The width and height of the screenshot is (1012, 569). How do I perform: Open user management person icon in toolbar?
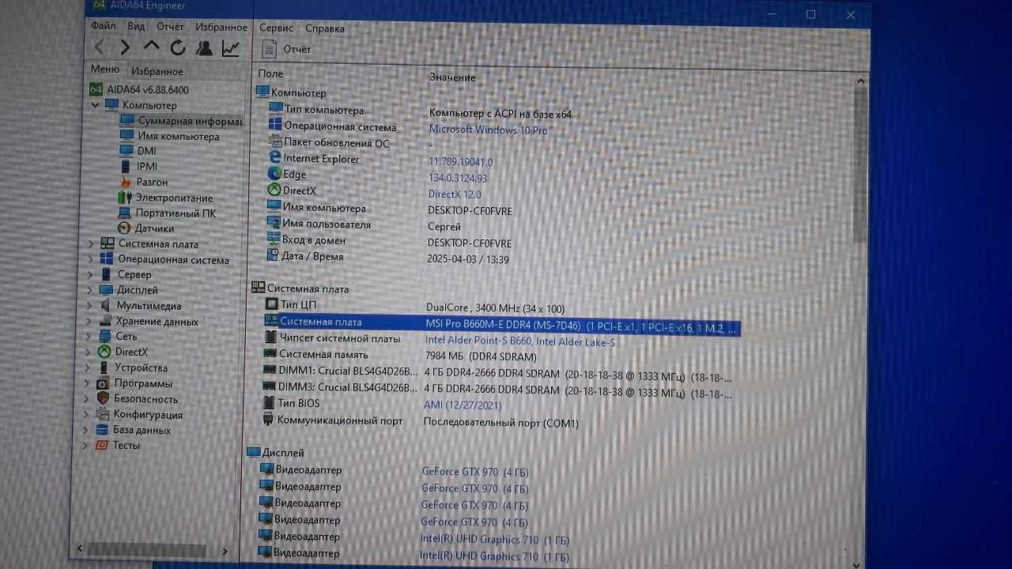click(204, 48)
